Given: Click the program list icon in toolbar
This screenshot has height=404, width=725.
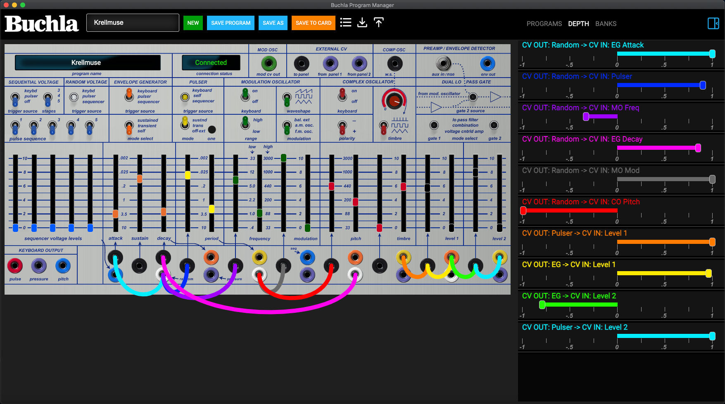Looking at the screenshot, I should click(x=345, y=23).
